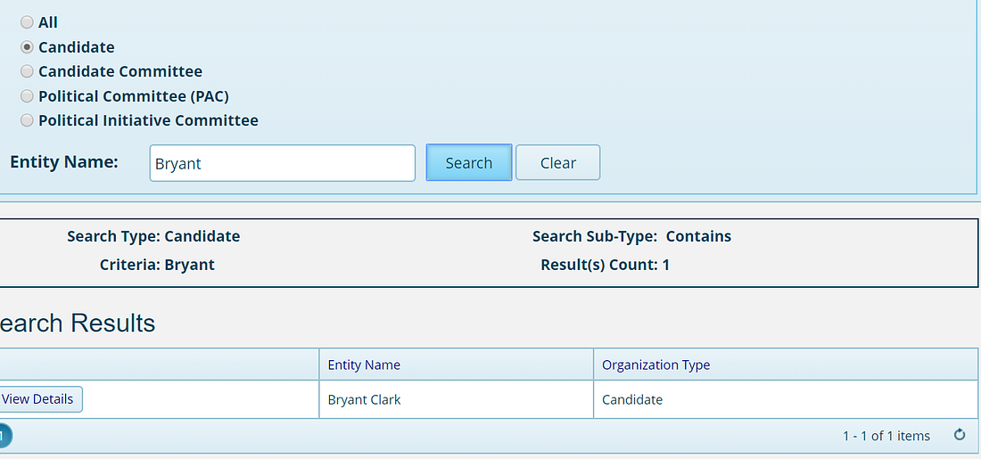The image size is (981, 459).
Task: Select the All radio button
Action: coord(27,22)
